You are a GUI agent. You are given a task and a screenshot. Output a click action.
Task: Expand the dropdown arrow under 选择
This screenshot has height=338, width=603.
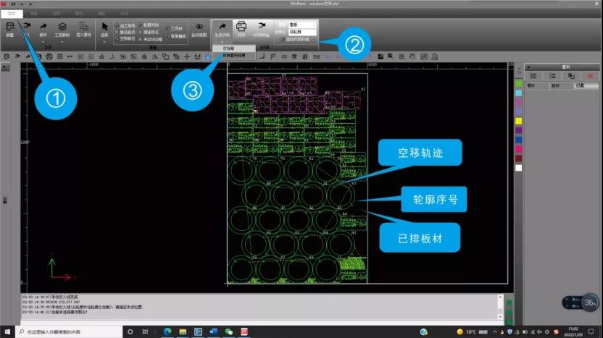104,42
